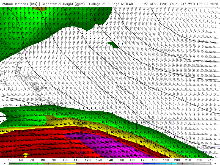Image resolution: width=220 pixels, height=165 pixels.
Task: Click the small yellow patch inside red area
Action: (x=26, y=155)
